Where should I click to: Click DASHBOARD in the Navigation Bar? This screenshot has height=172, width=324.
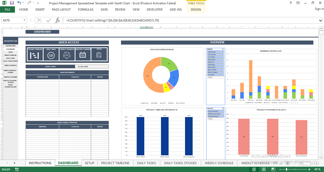click(x=10, y=49)
